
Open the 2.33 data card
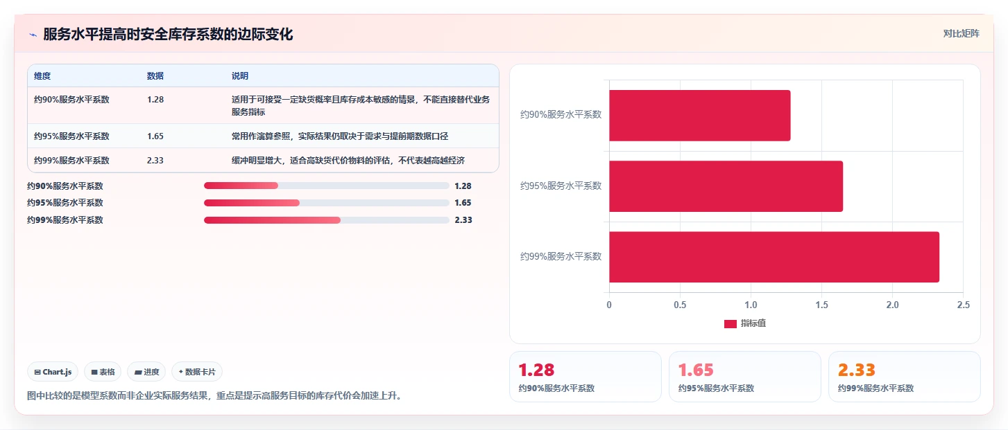point(905,377)
